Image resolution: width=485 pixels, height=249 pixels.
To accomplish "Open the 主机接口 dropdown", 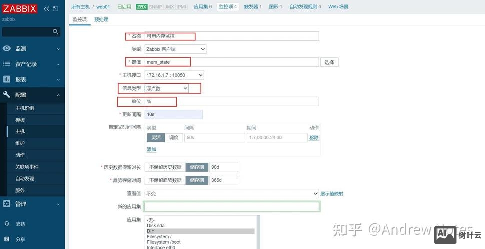I will 174,75.
